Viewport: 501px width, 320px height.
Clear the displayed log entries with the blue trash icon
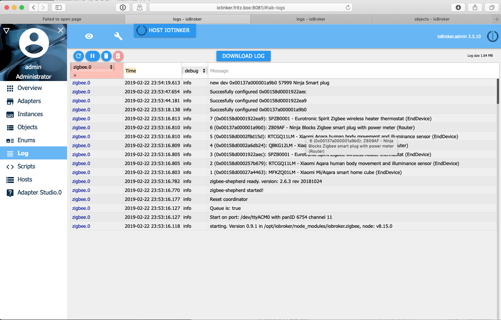tap(106, 56)
